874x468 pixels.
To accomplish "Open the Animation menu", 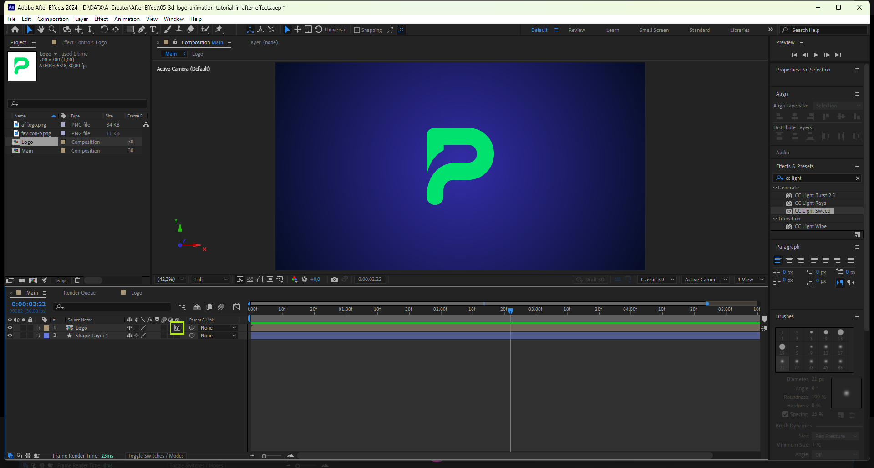I will (127, 19).
